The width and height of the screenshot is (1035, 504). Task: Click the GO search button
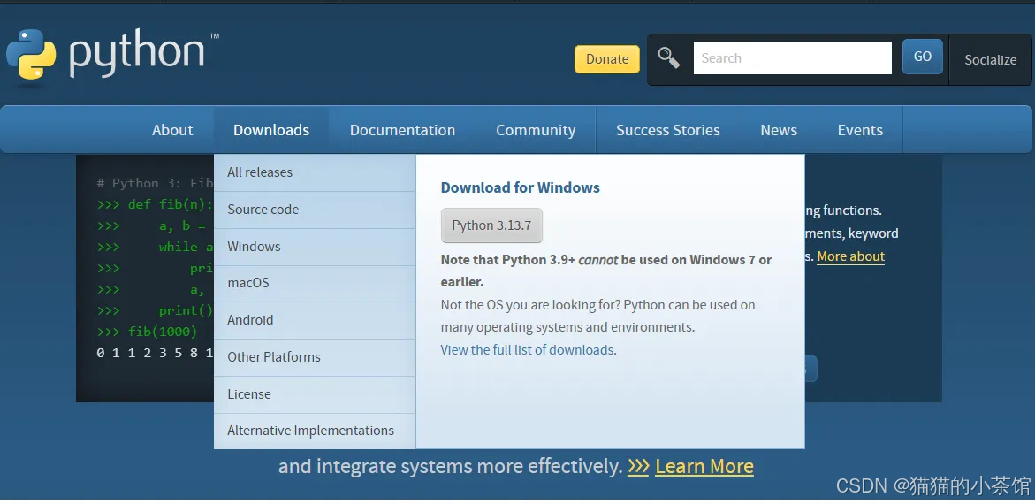[x=922, y=57]
